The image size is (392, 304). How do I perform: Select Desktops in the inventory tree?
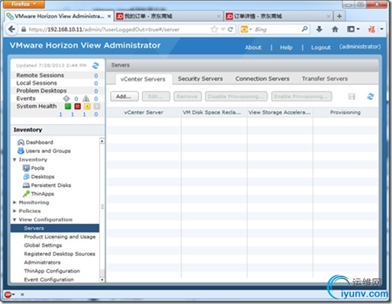(x=39, y=176)
